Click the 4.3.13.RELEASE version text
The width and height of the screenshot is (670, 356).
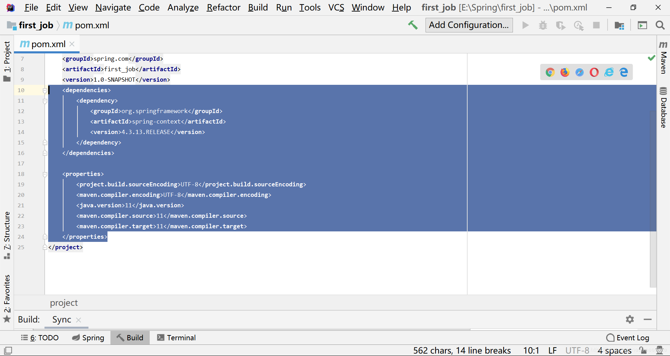point(146,132)
